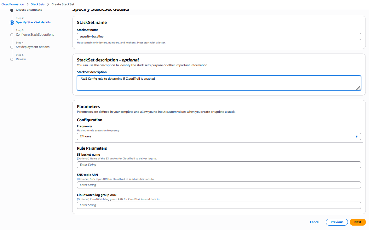
Task: Click inside the StackSet description textarea
Action: click(x=219, y=83)
